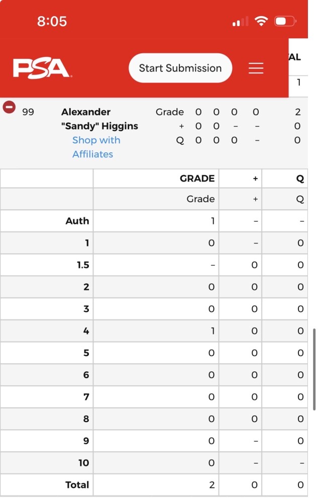The height and width of the screenshot is (498, 318).
Task: Click the Total grade value 2
Action: tap(211, 485)
